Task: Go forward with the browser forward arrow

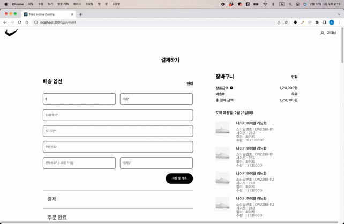Action: pyautogui.click(x=12, y=23)
